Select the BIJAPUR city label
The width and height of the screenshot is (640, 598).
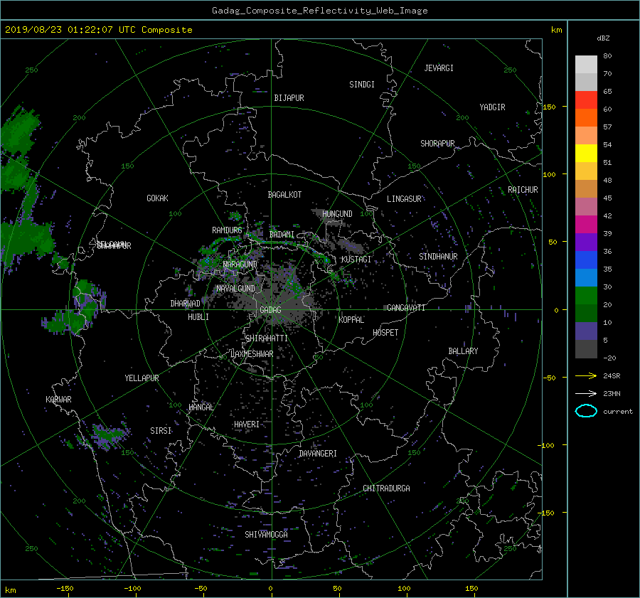289,98
